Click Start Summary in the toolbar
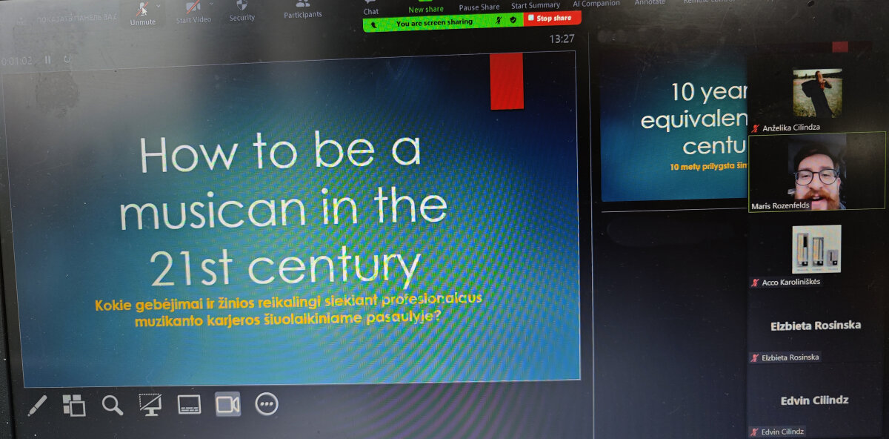 pyautogui.click(x=536, y=5)
